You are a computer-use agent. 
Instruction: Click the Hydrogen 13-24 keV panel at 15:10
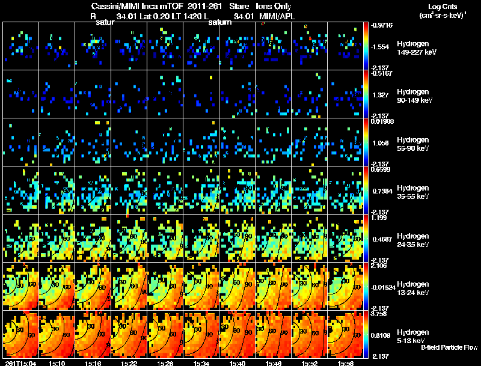[x=57, y=287]
